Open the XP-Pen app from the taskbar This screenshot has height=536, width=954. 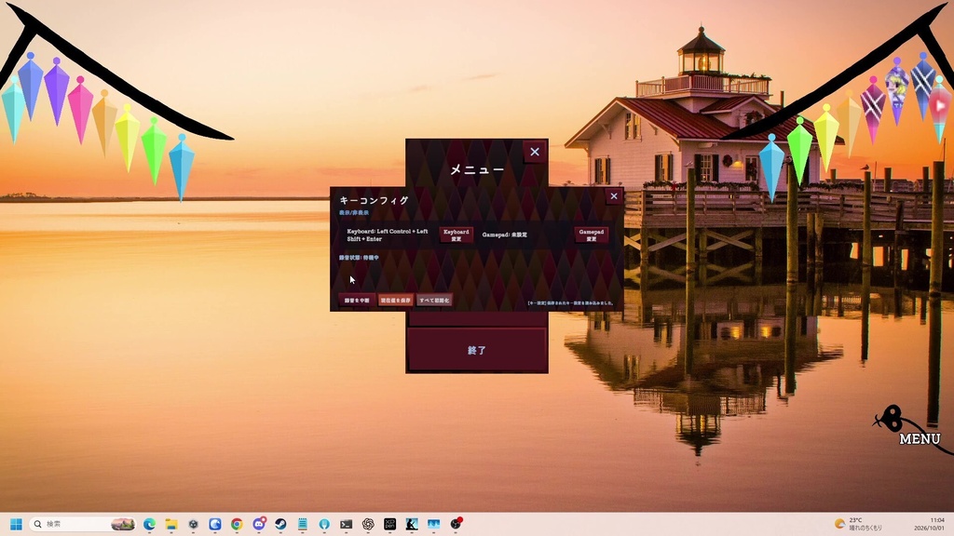click(390, 524)
